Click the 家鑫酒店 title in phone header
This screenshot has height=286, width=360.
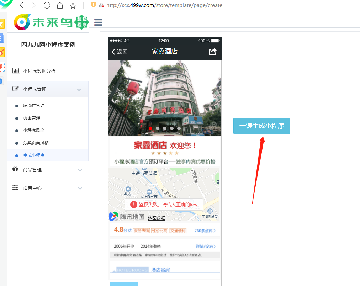coord(165,52)
